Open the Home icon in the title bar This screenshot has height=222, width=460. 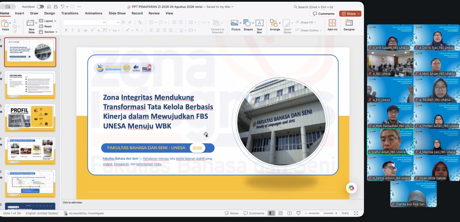[49, 7]
